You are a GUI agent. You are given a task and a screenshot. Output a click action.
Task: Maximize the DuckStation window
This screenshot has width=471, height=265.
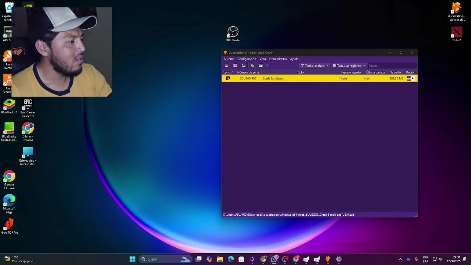(401, 53)
